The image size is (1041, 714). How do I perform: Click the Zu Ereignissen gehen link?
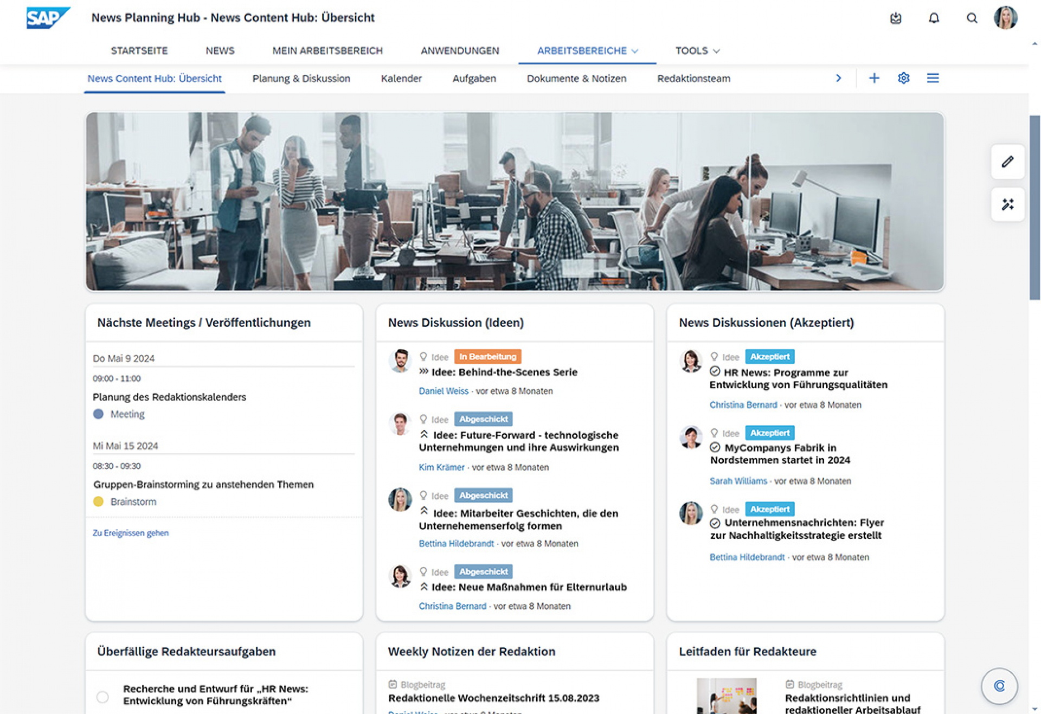tap(131, 533)
